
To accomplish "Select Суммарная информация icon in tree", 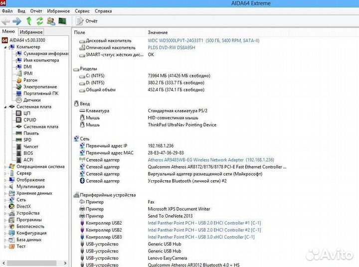I will pos(19,53).
